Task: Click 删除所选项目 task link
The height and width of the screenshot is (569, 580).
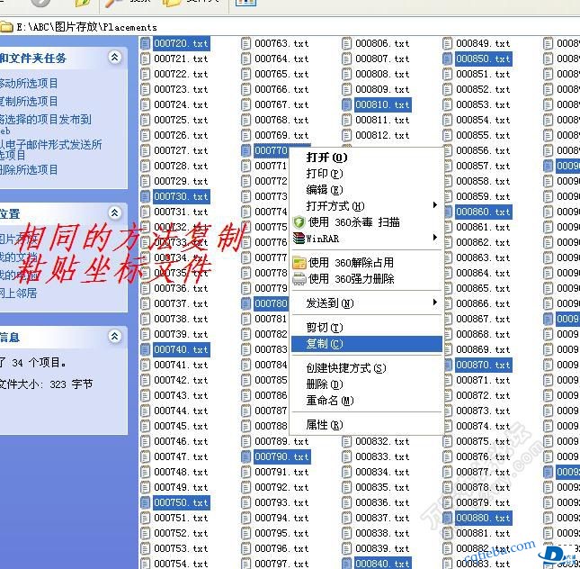Action: (29, 169)
